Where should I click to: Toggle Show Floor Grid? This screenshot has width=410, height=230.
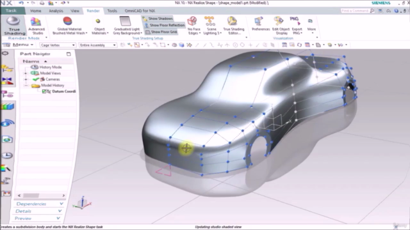(161, 32)
